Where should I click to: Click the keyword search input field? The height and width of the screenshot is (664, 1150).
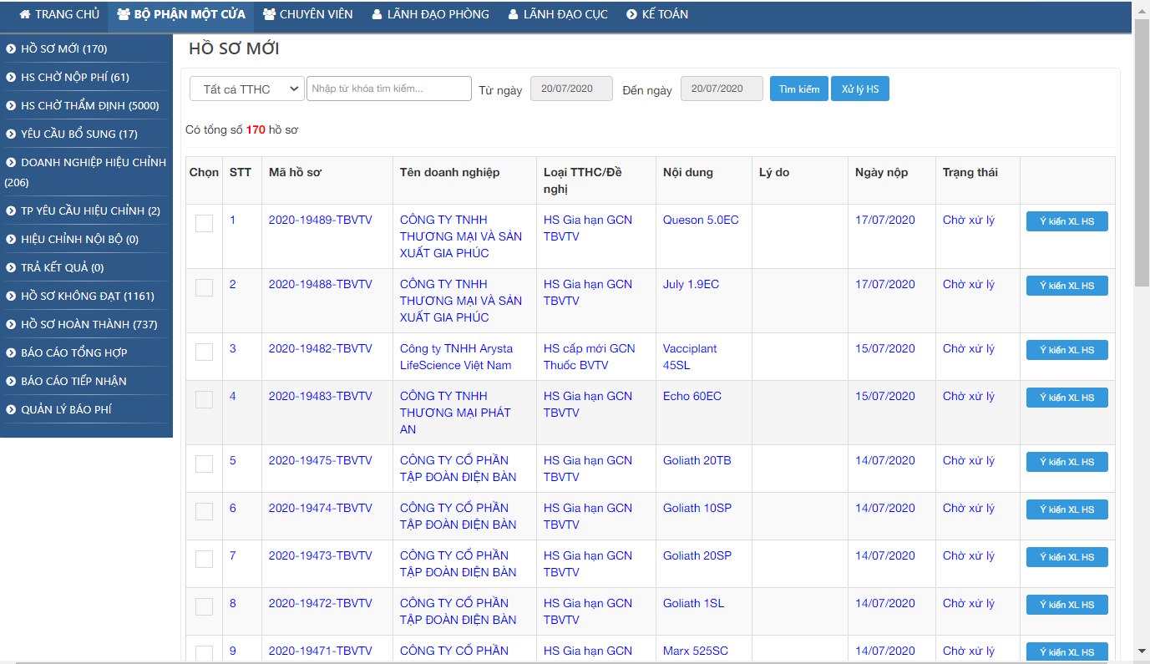coord(388,89)
